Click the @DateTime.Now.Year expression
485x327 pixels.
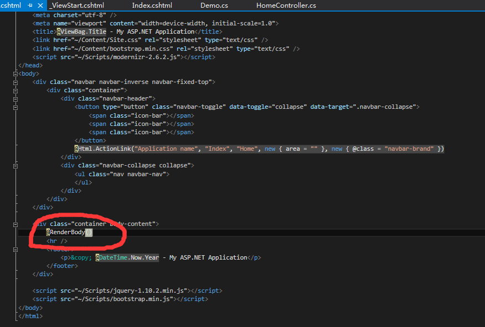(x=127, y=257)
